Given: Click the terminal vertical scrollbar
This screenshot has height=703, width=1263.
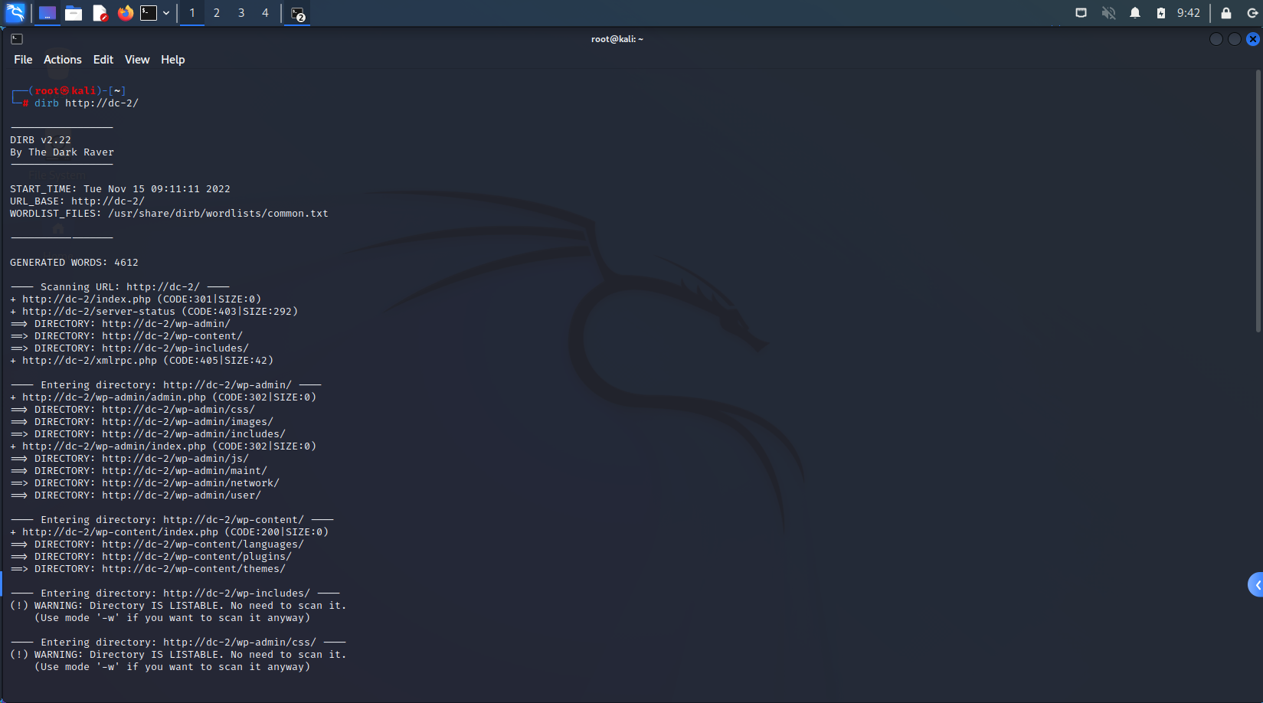Looking at the screenshot, I should (1258, 201).
